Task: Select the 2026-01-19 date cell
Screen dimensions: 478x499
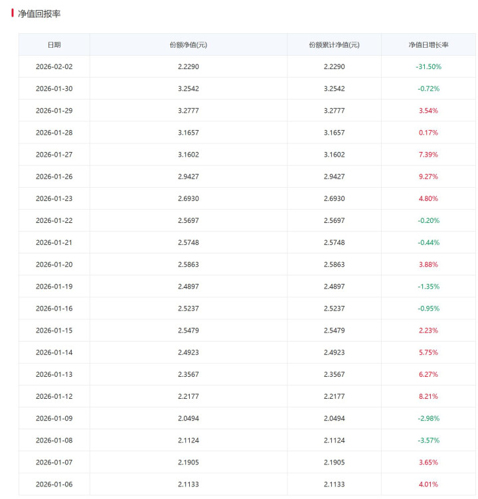Action: 54,286
